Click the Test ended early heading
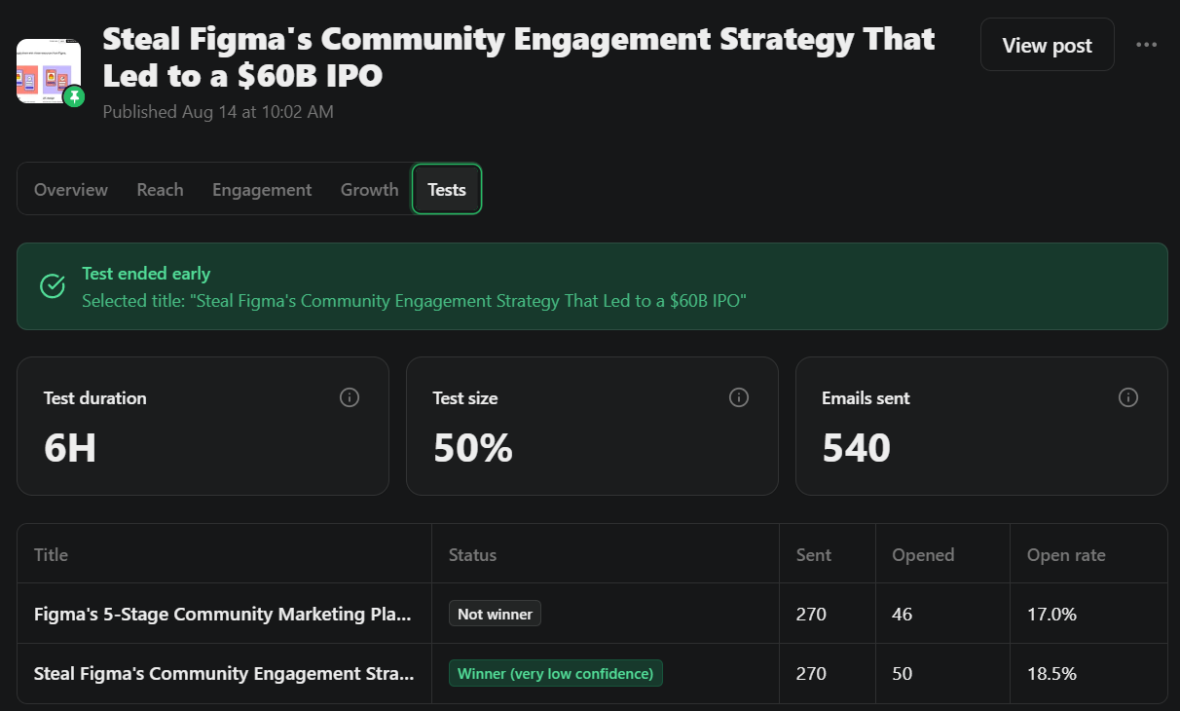 click(x=146, y=274)
